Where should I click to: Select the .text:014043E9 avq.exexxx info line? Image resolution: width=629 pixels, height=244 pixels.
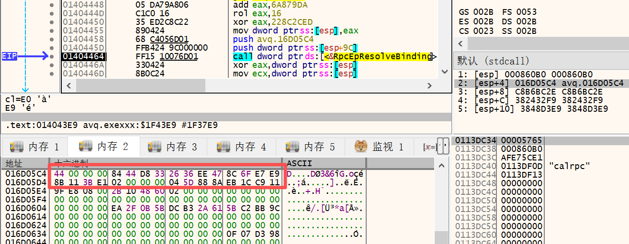coord(112,126)
